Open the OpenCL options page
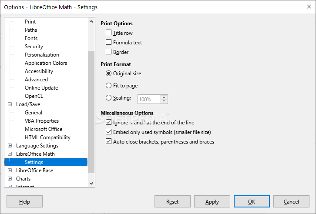This screenshot has height=214, width=316. 34,96
